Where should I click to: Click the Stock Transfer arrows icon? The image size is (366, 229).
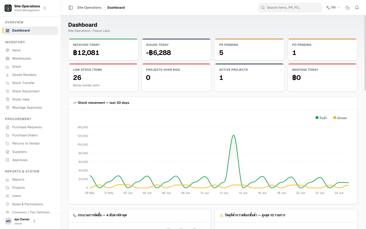tap(8, 83)
